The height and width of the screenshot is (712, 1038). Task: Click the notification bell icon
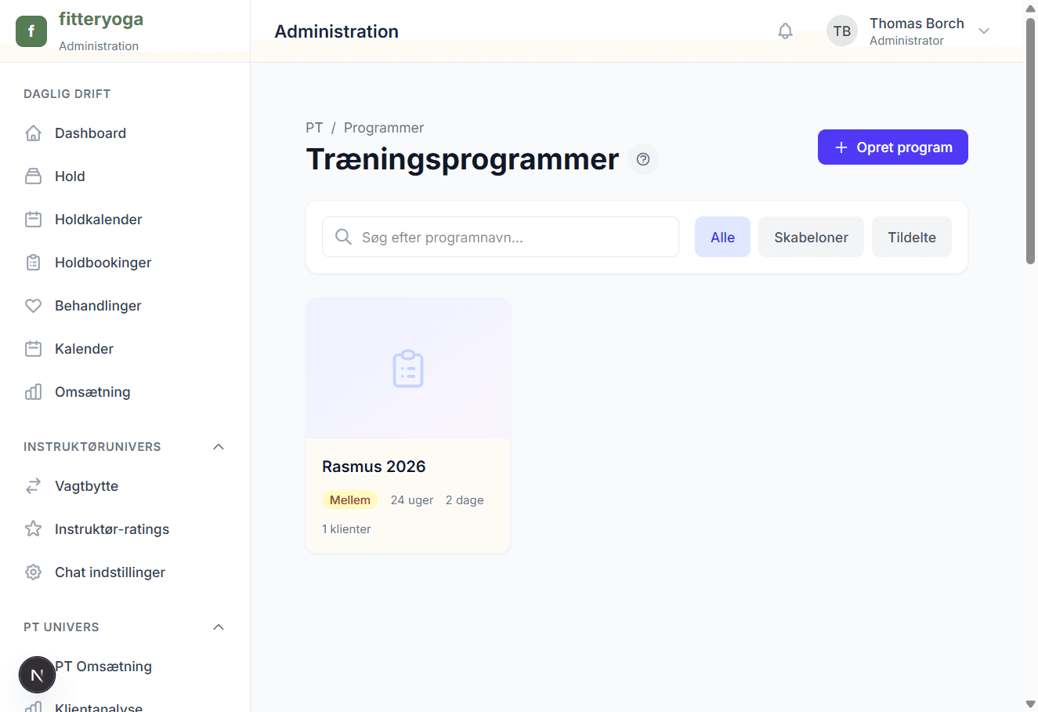pyautogui.click(x=785, y=31)
